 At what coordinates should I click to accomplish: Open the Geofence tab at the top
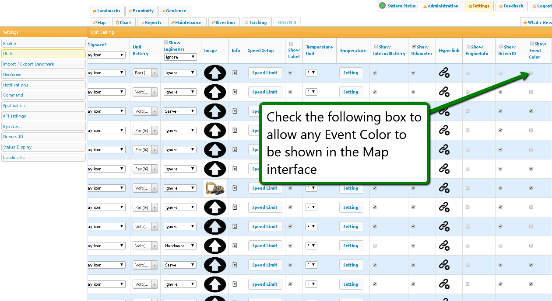[x=174, y=11]
